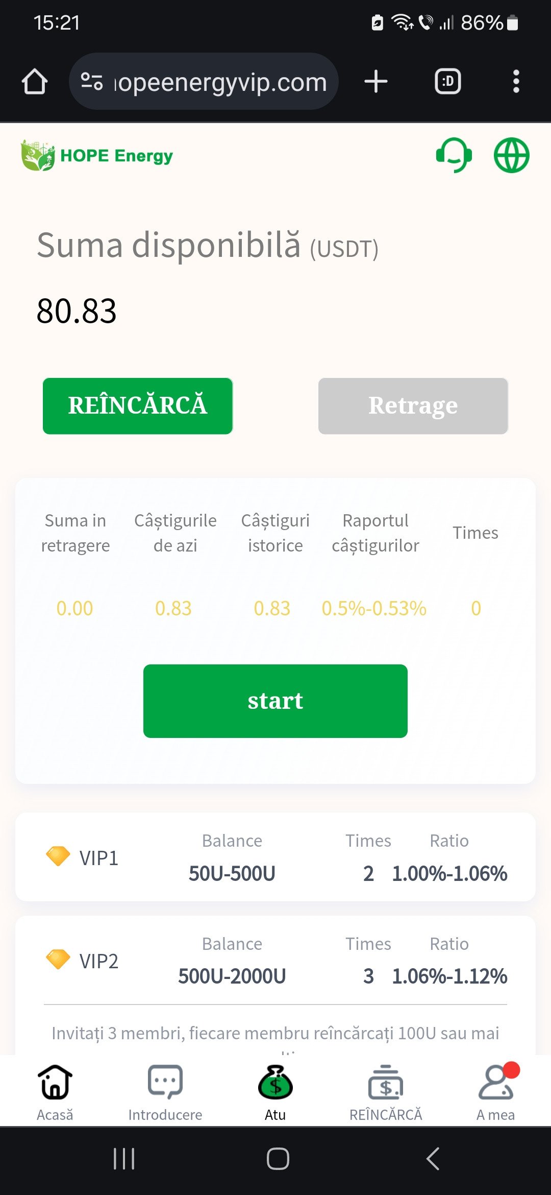The width and height of the screenshot is (551, 1195).
Task: Go to browser home page icon
Action: [35, 82]
